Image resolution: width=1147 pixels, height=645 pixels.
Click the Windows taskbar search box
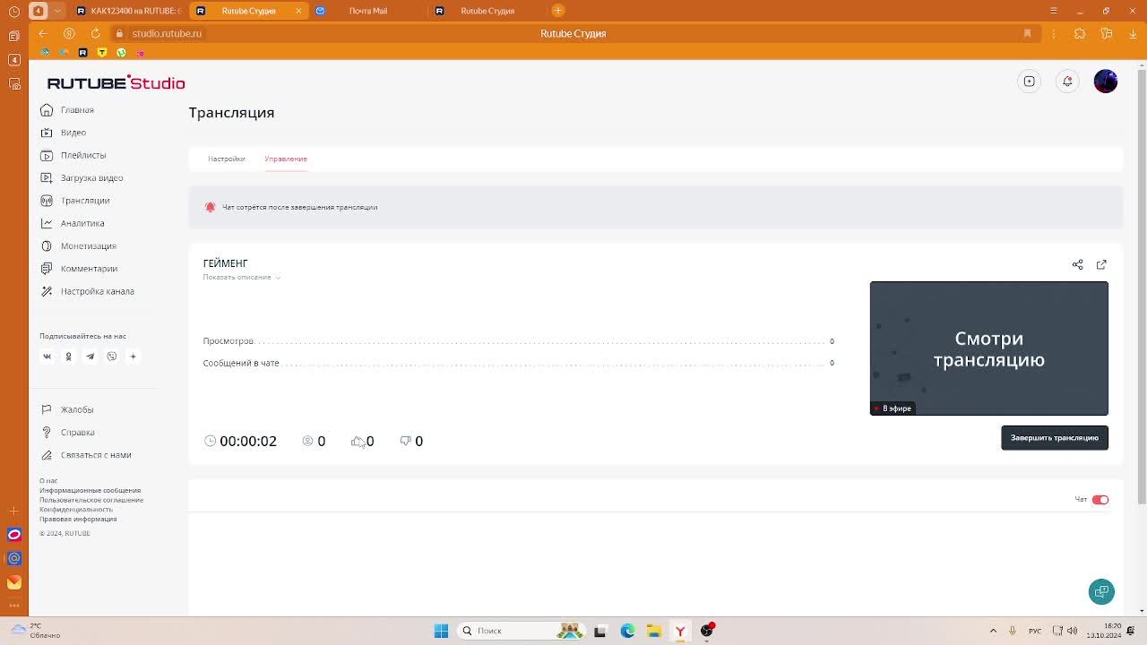(x=521, y=631)
